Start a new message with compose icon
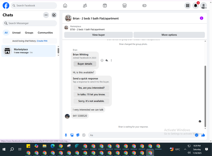Screen dimensions: 212x156 [x=54, y=15]
